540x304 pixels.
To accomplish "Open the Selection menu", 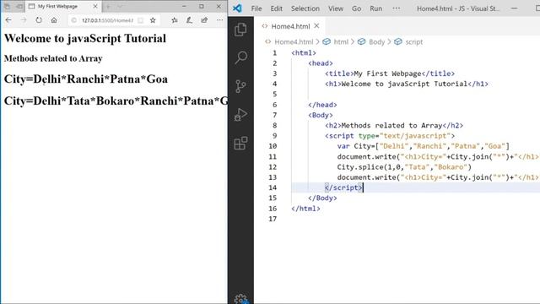I will [305, 8].
